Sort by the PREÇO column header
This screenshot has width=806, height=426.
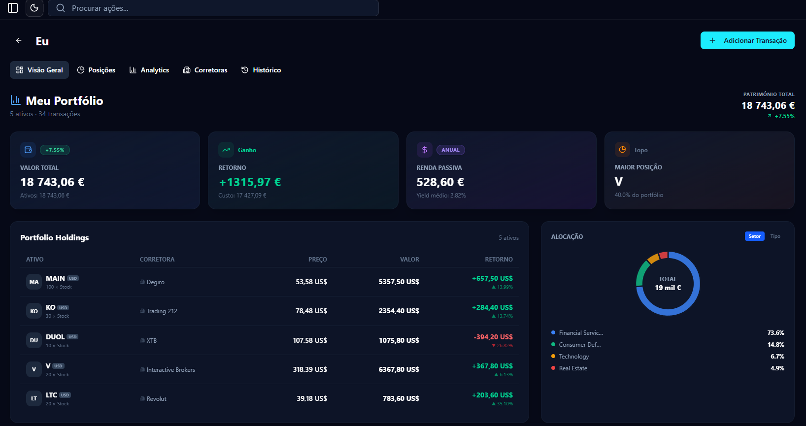pyautogui.click(x=318, y=260)
